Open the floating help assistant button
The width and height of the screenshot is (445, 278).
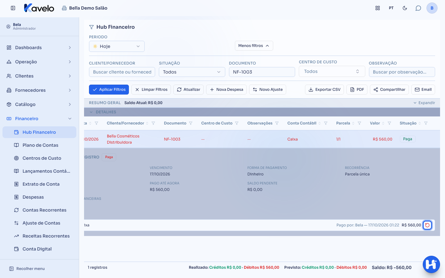pos(431,264)
